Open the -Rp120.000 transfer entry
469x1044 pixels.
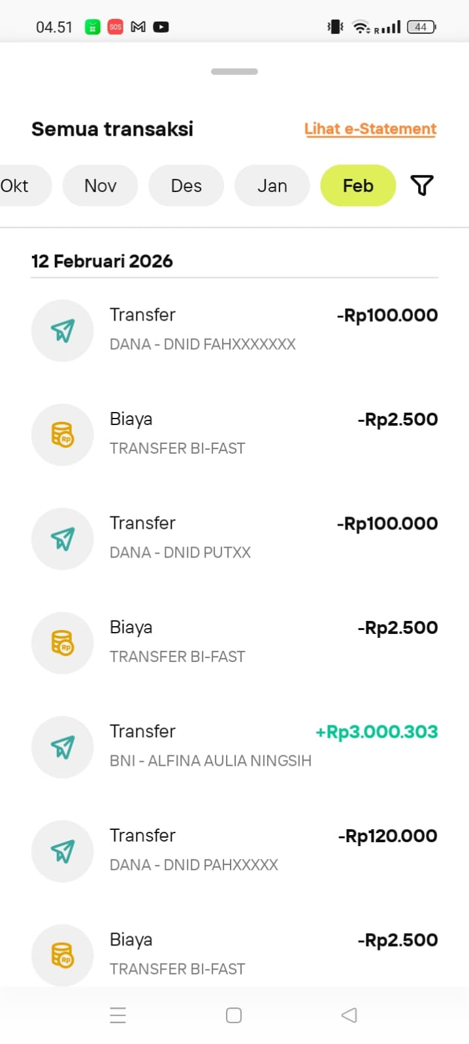tap(234, 851)
